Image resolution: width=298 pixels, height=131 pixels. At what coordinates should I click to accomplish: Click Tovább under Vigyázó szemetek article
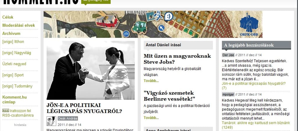(151, 118)
